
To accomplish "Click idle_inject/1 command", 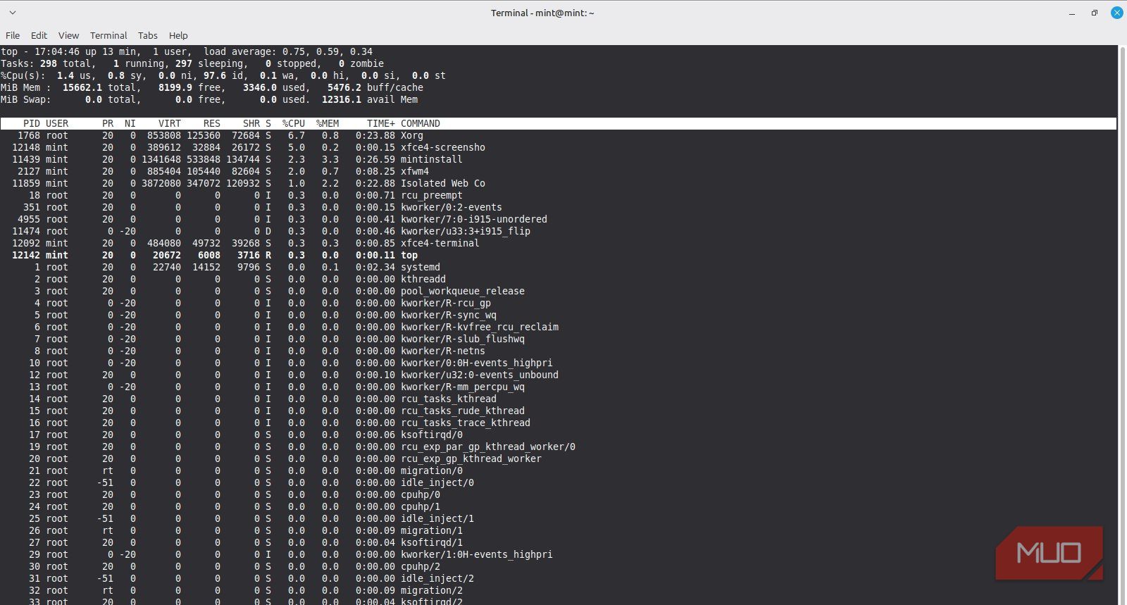I will [437, 518].
